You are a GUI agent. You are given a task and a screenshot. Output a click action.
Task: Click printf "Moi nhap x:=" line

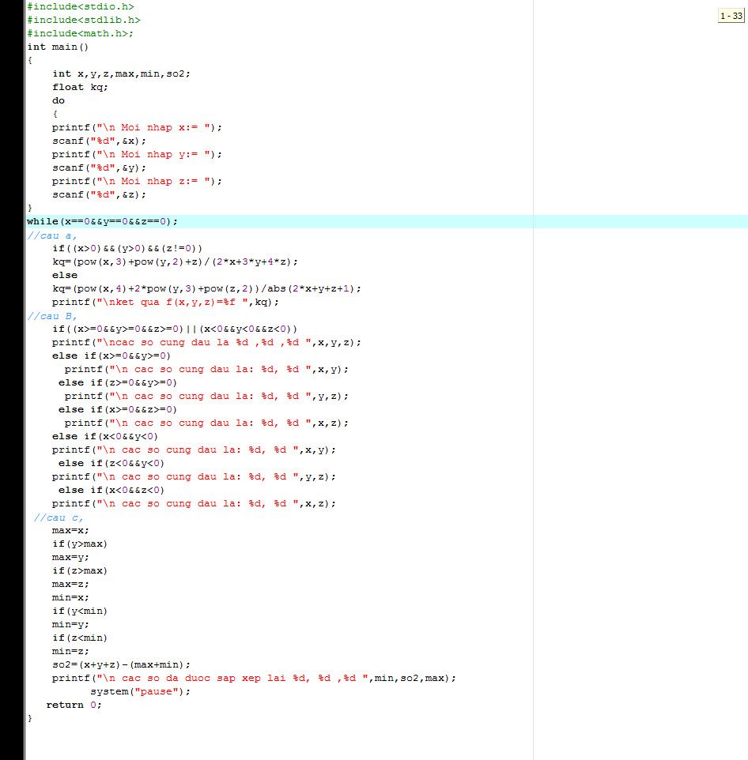tap(137, 127)
